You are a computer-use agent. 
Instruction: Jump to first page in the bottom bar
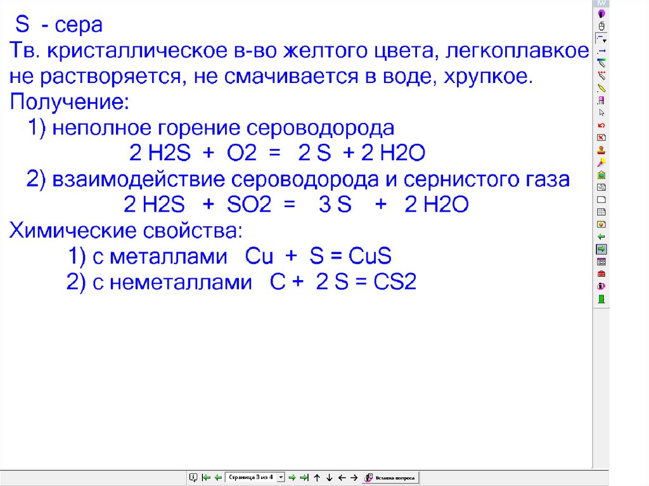tap(206, 478)
